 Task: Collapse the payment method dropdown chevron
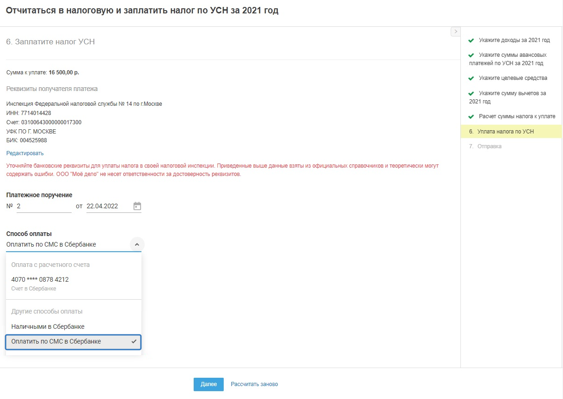[137, 244]
